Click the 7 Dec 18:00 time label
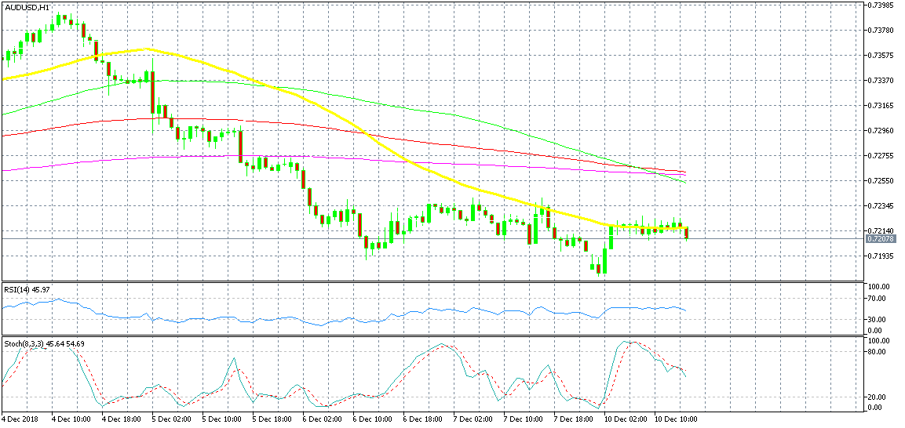This screenshot has width=905, height=428. click(x=573, y=419)
